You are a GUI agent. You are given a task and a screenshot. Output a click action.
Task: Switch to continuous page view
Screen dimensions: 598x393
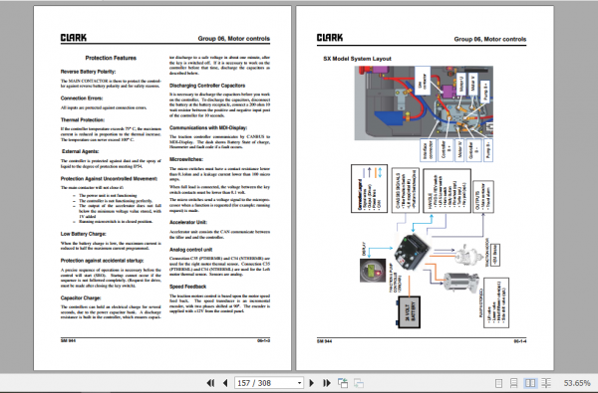coord(513,383)
